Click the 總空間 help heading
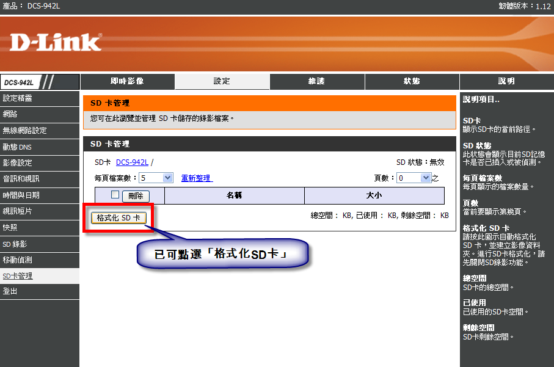 point(475,278)
